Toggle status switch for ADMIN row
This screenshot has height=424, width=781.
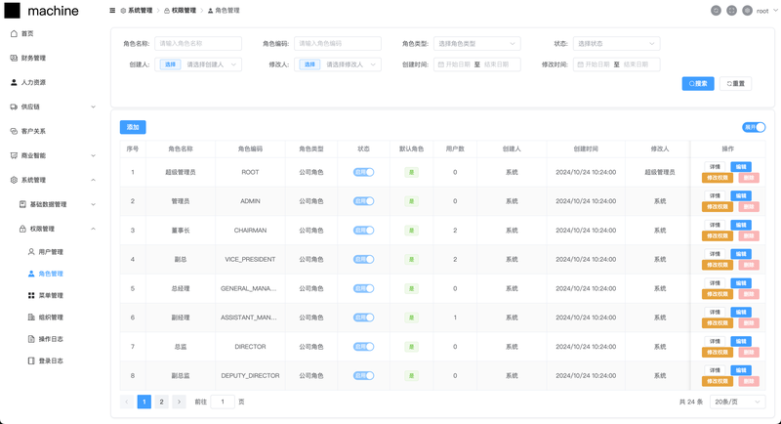coord(363,201)
